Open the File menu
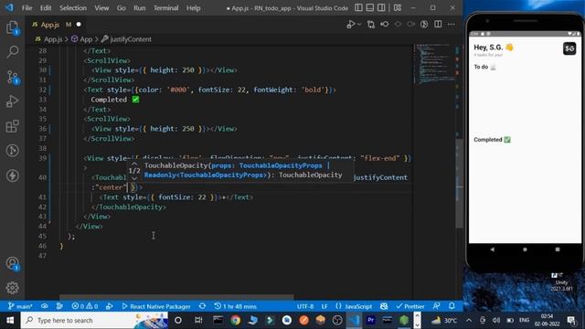The height and width of the screenshot is (329, 585). click(x=27, y=8)
